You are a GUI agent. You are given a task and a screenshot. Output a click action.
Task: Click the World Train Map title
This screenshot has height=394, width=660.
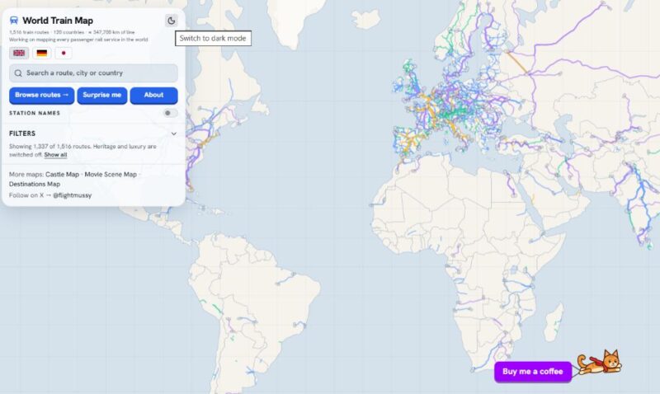click(58, 21)
